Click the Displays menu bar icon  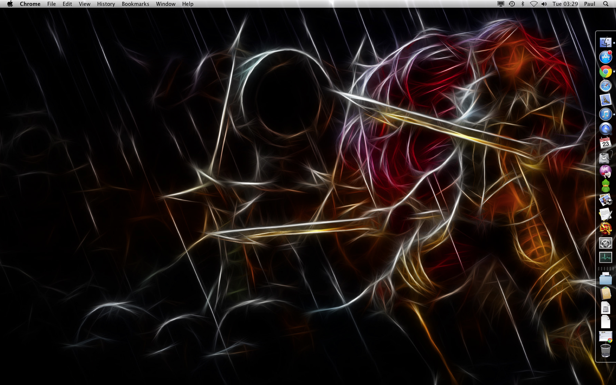click(500, 4)
